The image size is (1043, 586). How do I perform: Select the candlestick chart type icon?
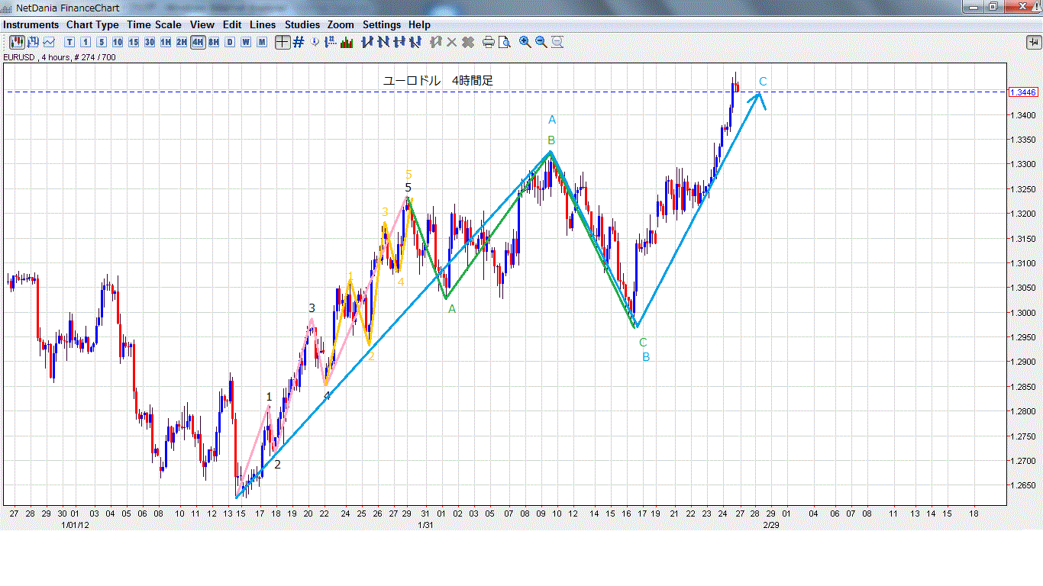coord(17,42)
